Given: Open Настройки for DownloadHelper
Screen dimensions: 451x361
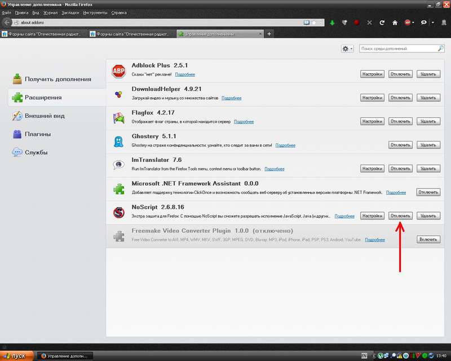Looking at the screenshot, I should tap(372, 98).
